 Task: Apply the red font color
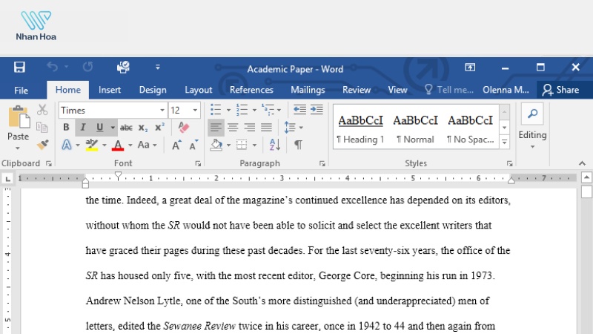click(118, 145)
